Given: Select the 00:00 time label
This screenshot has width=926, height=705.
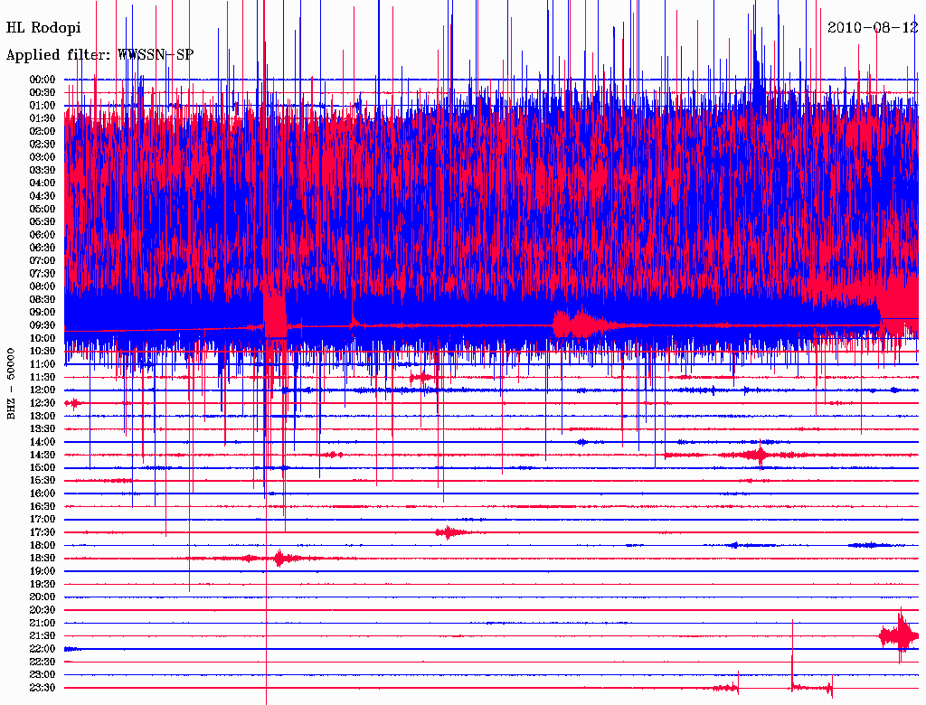Looking at the screenshot, I should click(x=43, y=80).
